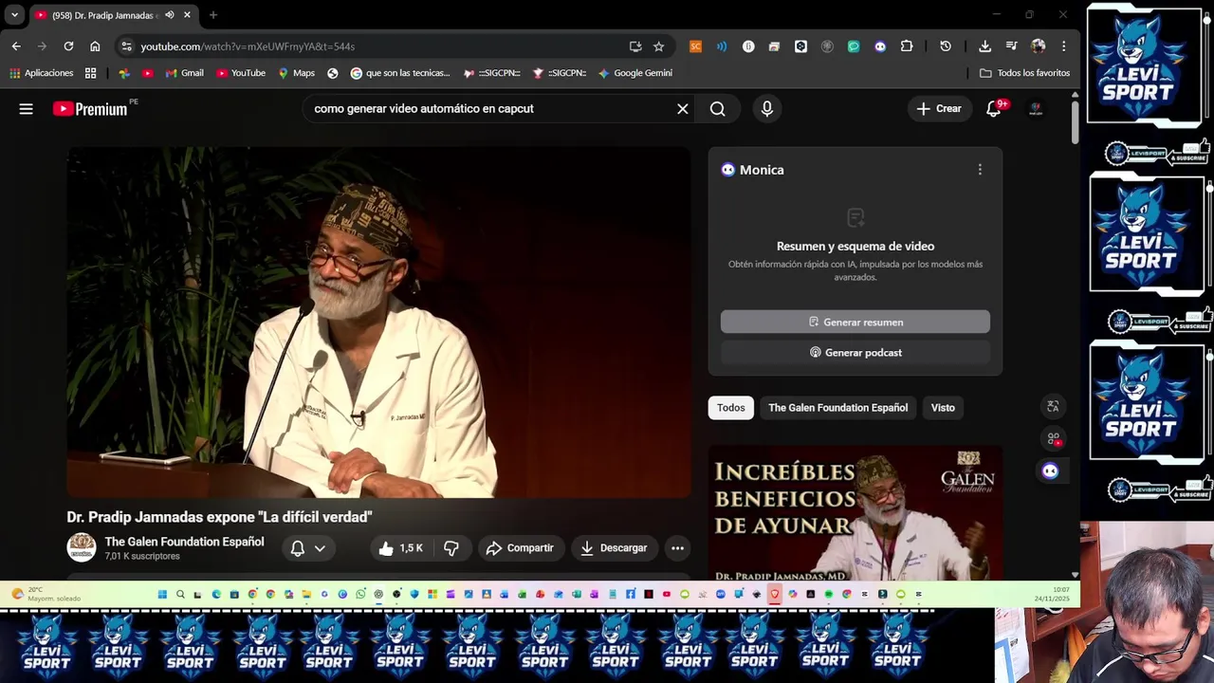This screenshot has height=683, width=1214.
Task: Open the Extensions puzzle menu
Action: click(x=907, y=46)
